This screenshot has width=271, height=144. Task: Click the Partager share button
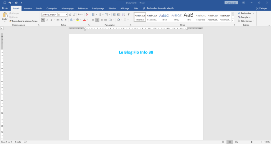pyautogui.click(x=262, y=8)
